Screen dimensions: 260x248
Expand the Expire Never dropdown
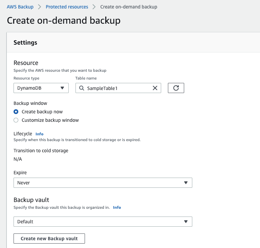pos(103,183)
